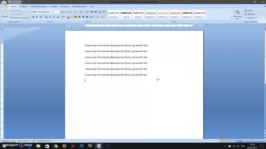
Task: Open the Office button menu
Action: (x=4, y=4)
